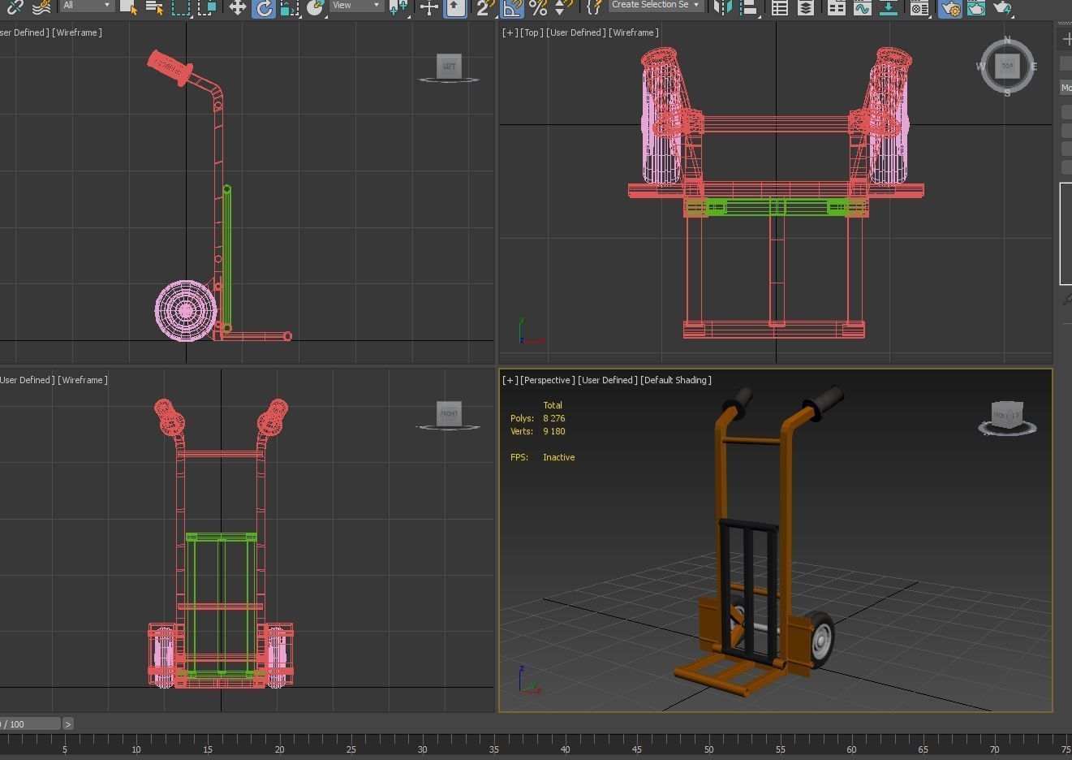The height and width of the screenshot is (760, 1072).
Task: Open [User Defined] menu in the Top viewport
Action: click(x=575, y=32)
